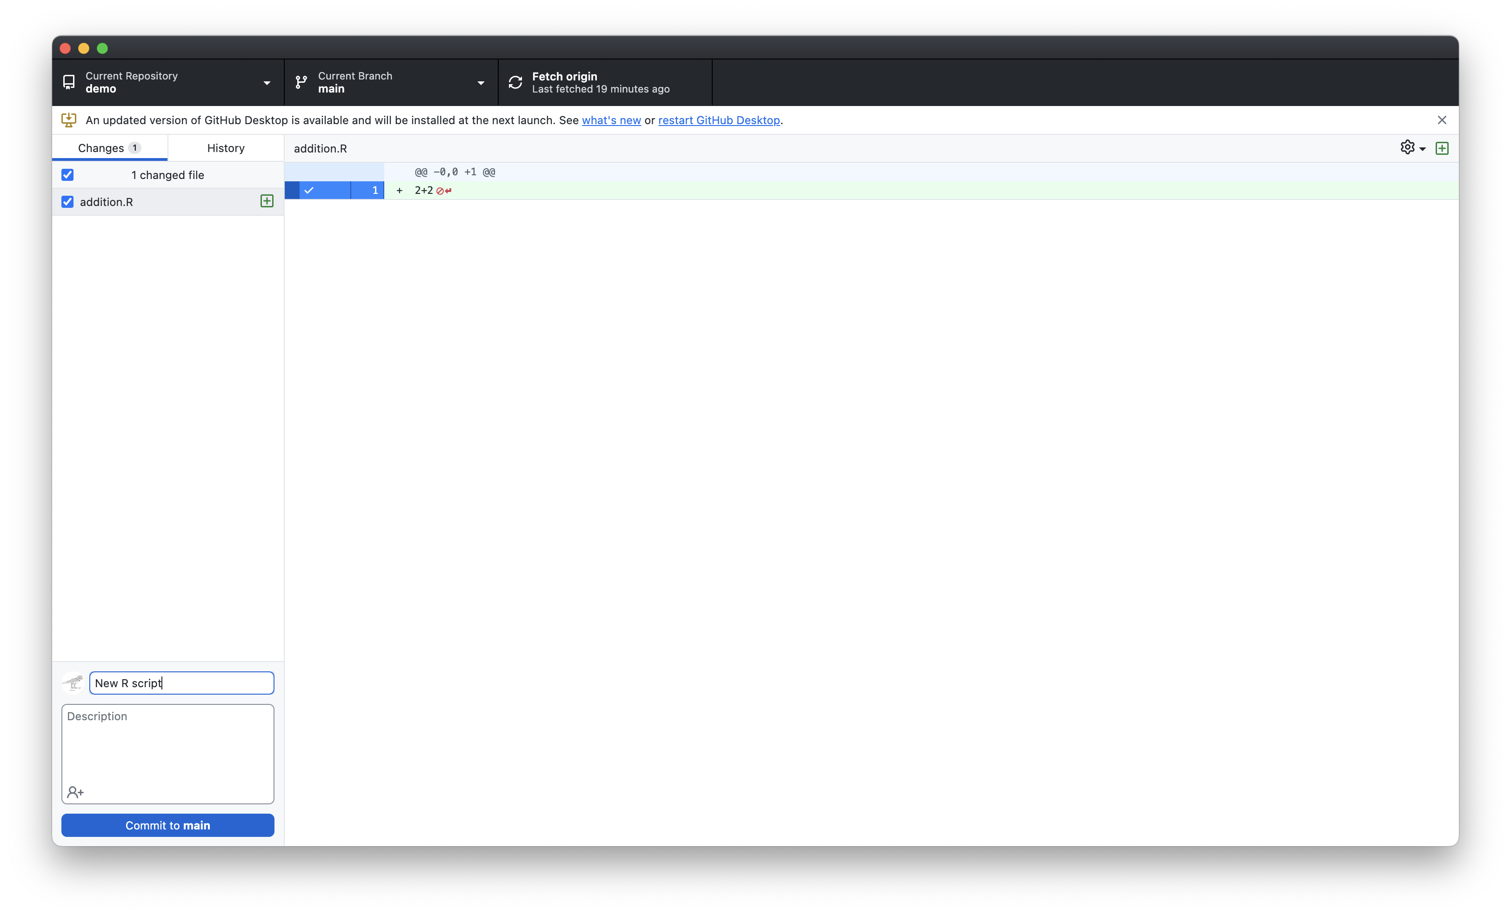The height and width of the screenshot is (915, 1511).
Task: Uncheck the '1 changed file' select-all checkbox
Action: click(x=67, y=175)
